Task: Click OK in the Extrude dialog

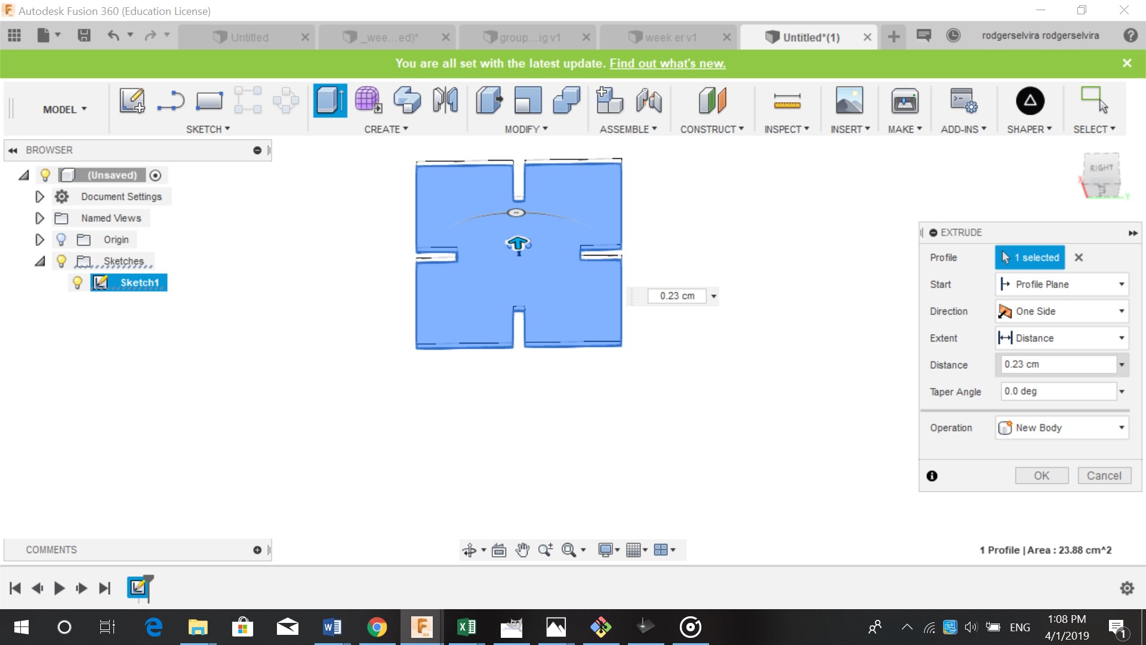Action: click(x=1041, y=475)
